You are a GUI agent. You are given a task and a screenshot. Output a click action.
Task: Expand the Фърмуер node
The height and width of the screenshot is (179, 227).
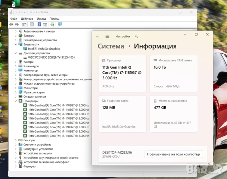(16, 166)
